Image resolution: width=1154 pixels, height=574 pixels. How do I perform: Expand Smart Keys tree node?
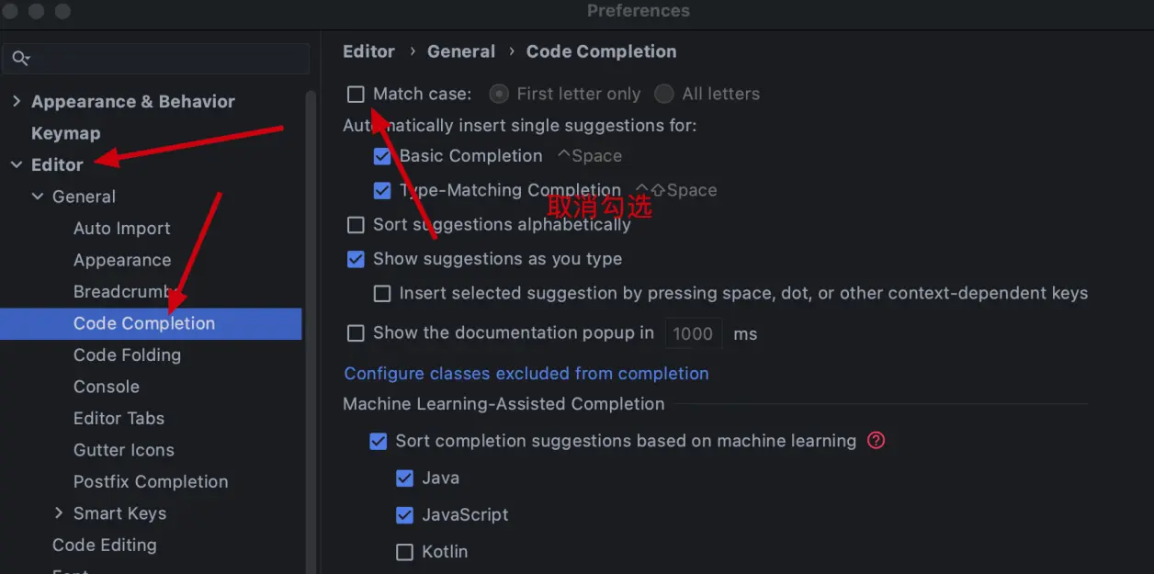[59, 513]
